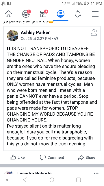Open the shared post text body

coord(52,96)
